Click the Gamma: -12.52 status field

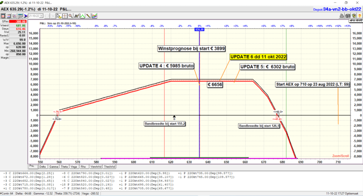tap(43, 194)
